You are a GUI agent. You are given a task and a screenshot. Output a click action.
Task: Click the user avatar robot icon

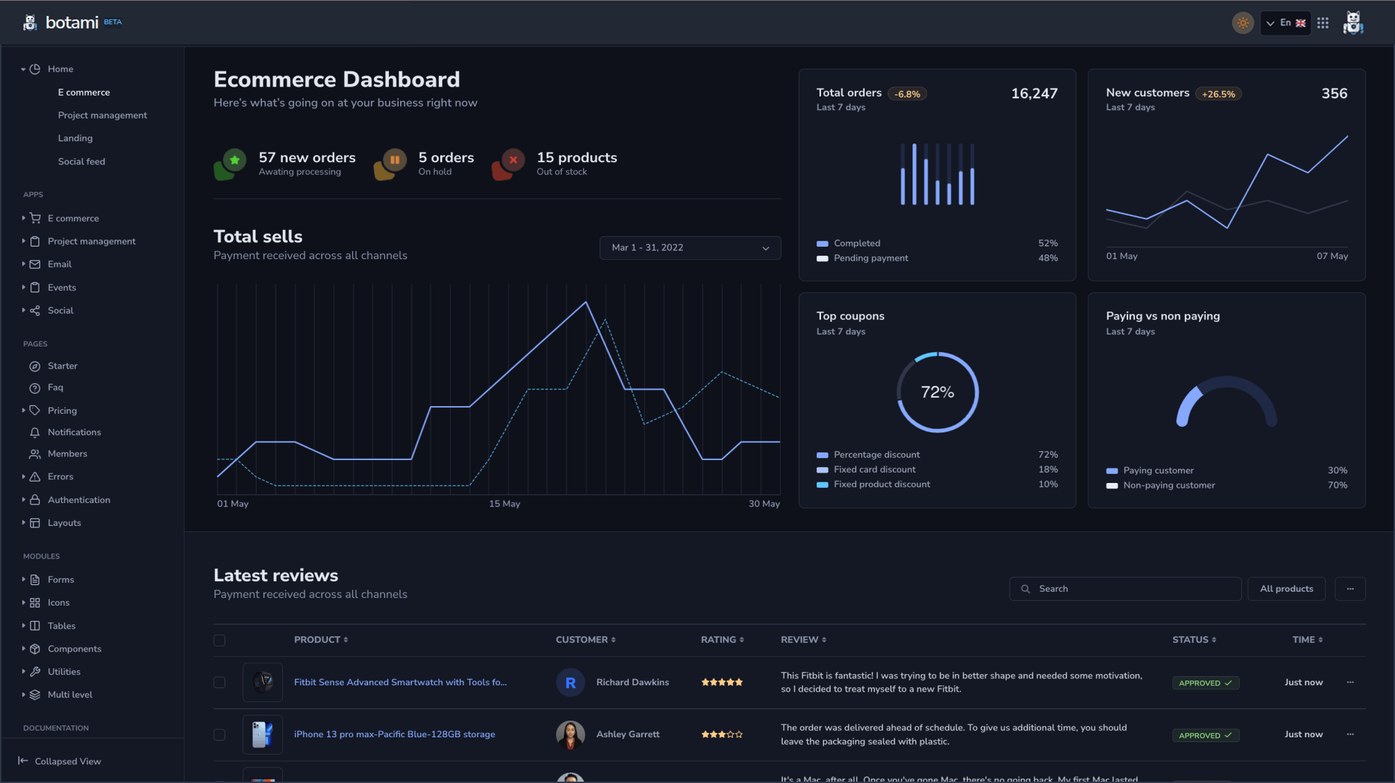tap(1353, 23)
